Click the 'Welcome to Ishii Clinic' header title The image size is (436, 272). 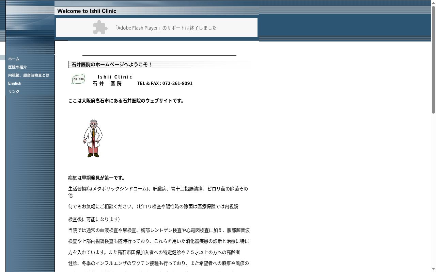87,11
